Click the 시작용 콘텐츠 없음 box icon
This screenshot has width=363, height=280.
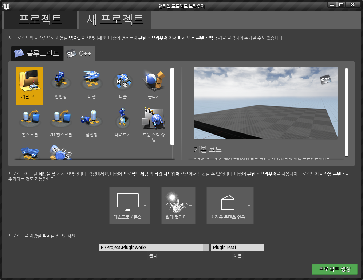point(228,202)
